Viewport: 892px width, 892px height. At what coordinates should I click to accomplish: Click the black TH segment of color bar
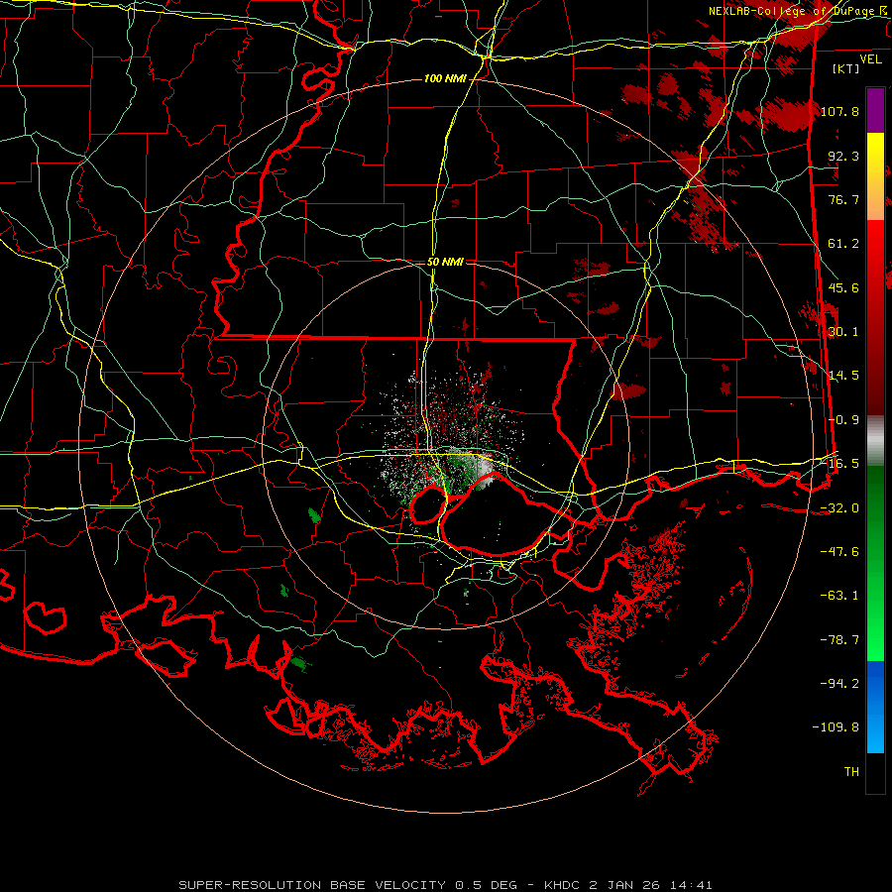[x=875, y=773]
